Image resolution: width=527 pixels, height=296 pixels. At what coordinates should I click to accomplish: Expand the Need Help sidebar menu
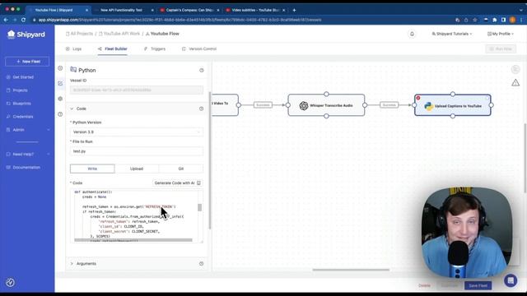click(x=27, y=155)
